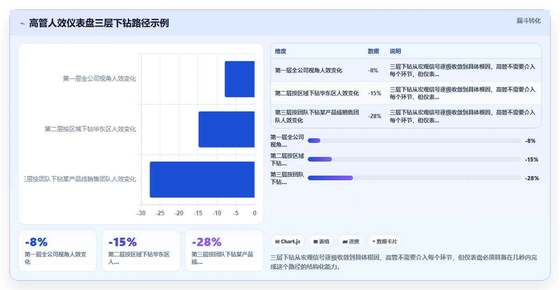560x290 pixels.
Task: Click the -28% table value
Action: (375, 116)
